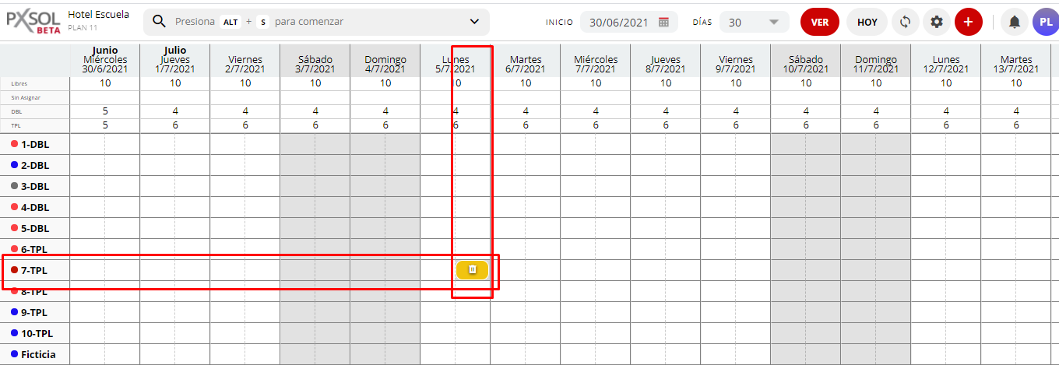
Task: Click the Martes 6/7/2021 column header
Action: pyautogui.click(x=526, y=65)
